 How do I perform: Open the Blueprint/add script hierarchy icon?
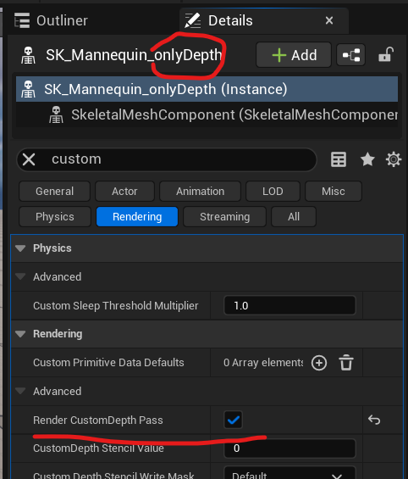(351, 55)
